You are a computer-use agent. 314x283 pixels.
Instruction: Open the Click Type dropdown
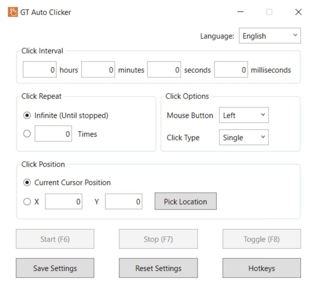pos(244,138)
